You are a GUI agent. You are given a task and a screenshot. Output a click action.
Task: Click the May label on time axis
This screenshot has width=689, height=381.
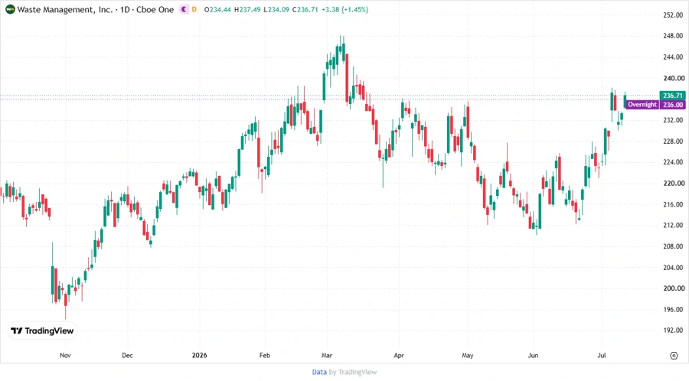(x=468, y=355)
